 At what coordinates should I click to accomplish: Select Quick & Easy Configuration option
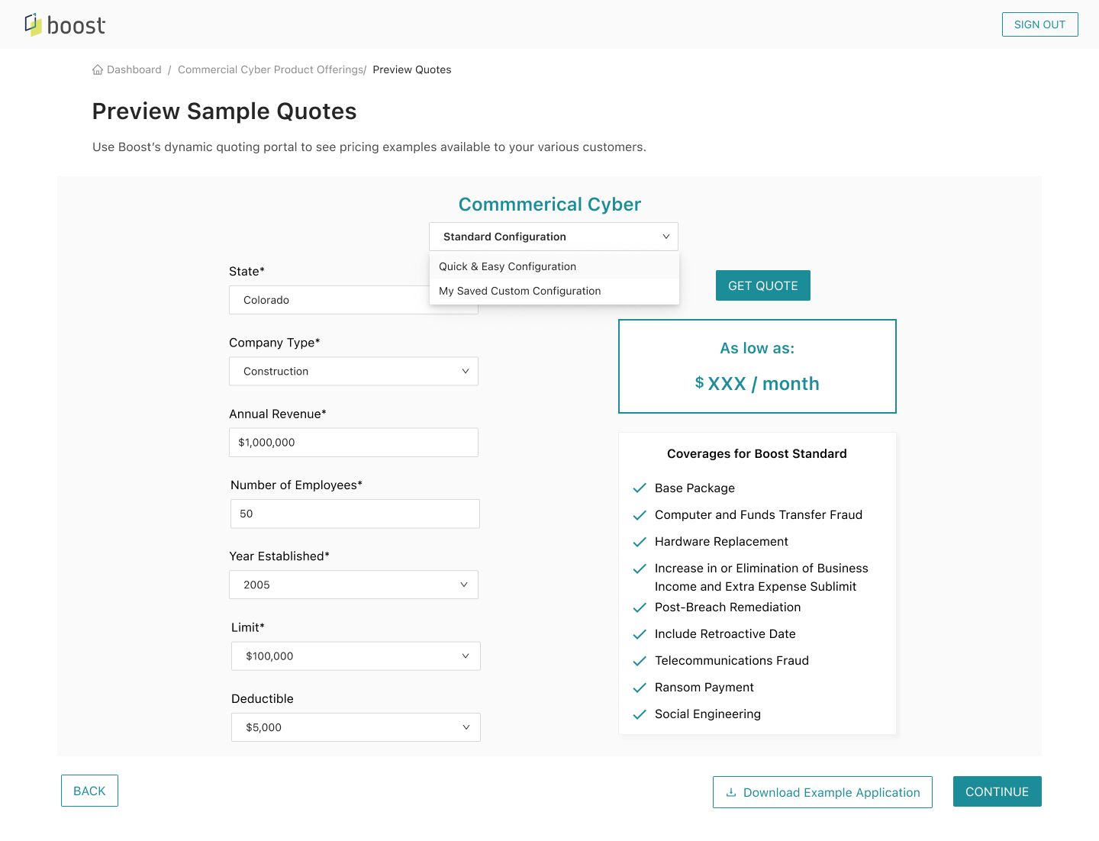[508, 266]
